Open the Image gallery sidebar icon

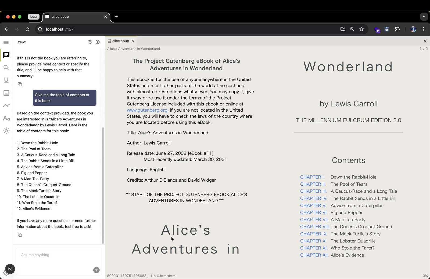pyautogui.click(x=6, y=93)
